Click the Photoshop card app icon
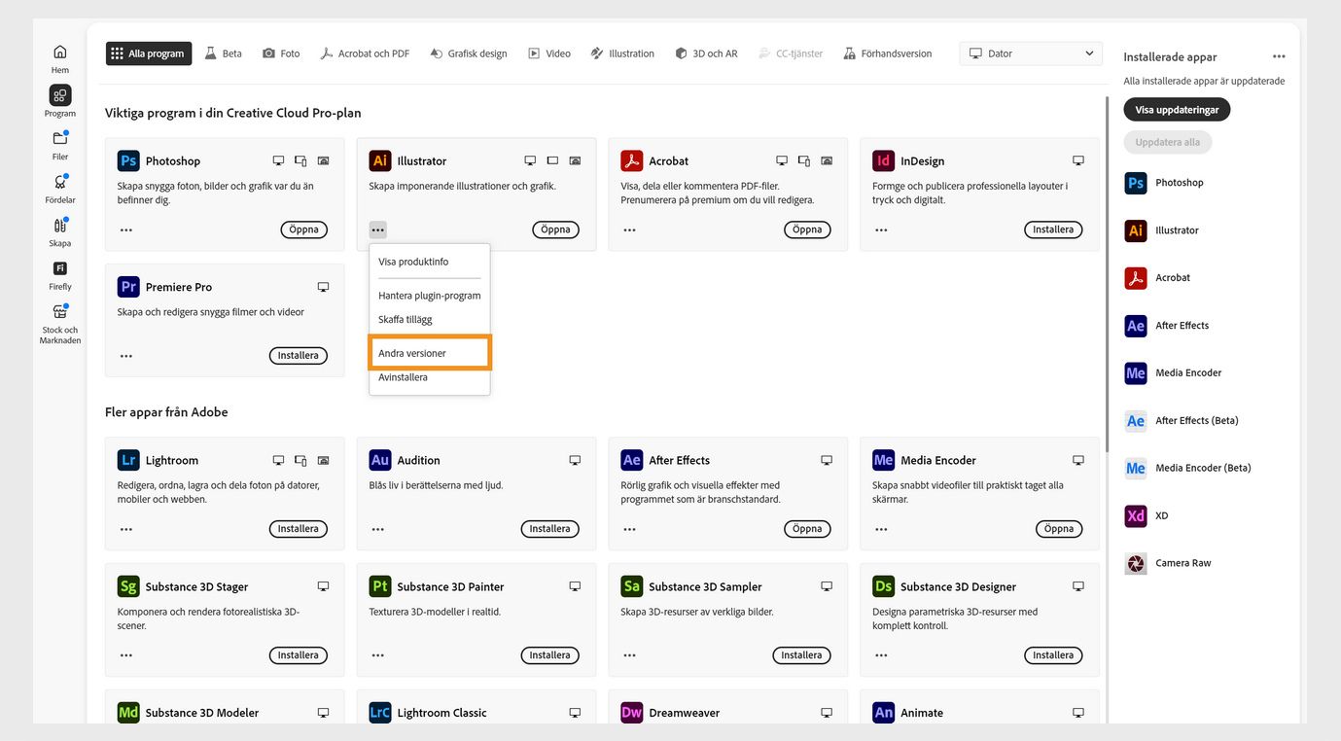This screenshot has width=1341, height=741. click(128, 160)
